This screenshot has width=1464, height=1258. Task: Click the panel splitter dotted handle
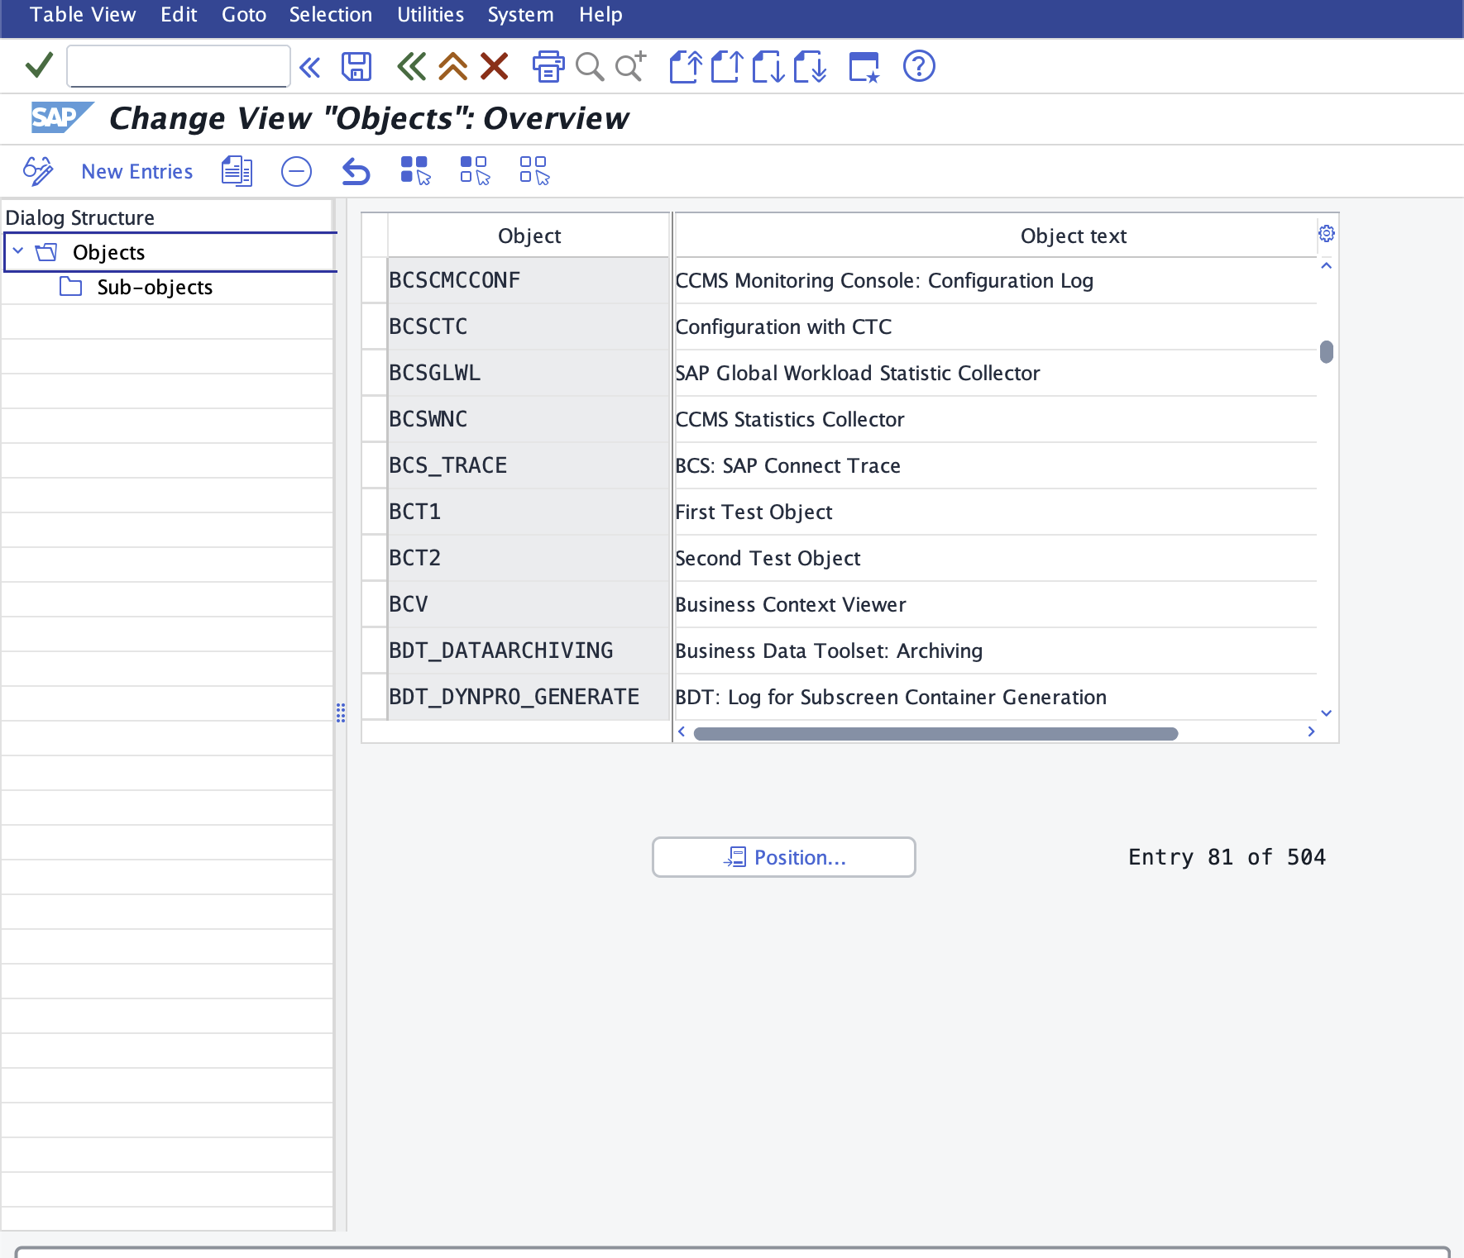[x=341, y=712]
